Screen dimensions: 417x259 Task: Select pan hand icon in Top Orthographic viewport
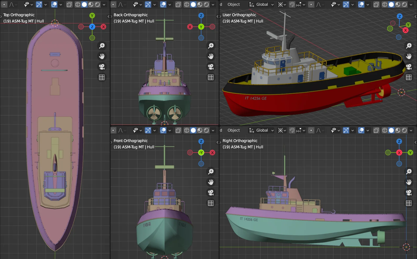[x=102, y=56]
